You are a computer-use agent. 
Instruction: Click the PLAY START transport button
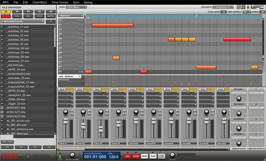pos(162,156)
